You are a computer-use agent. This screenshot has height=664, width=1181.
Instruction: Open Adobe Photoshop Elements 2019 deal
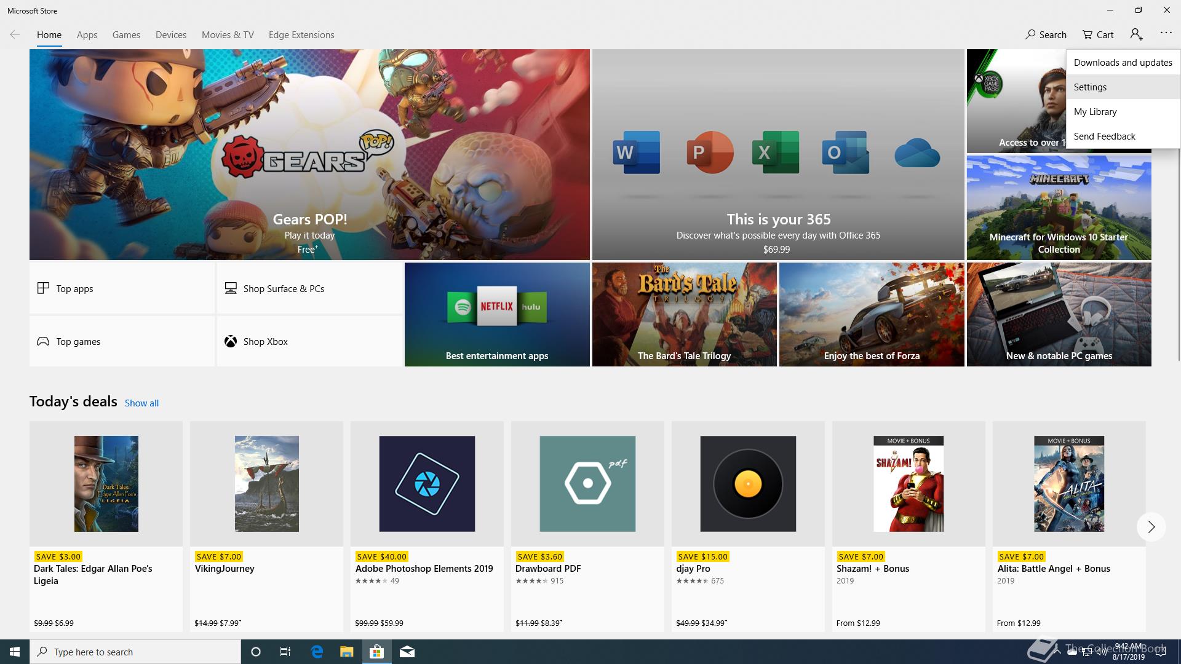pyautogui.click(x=427, y=526)
